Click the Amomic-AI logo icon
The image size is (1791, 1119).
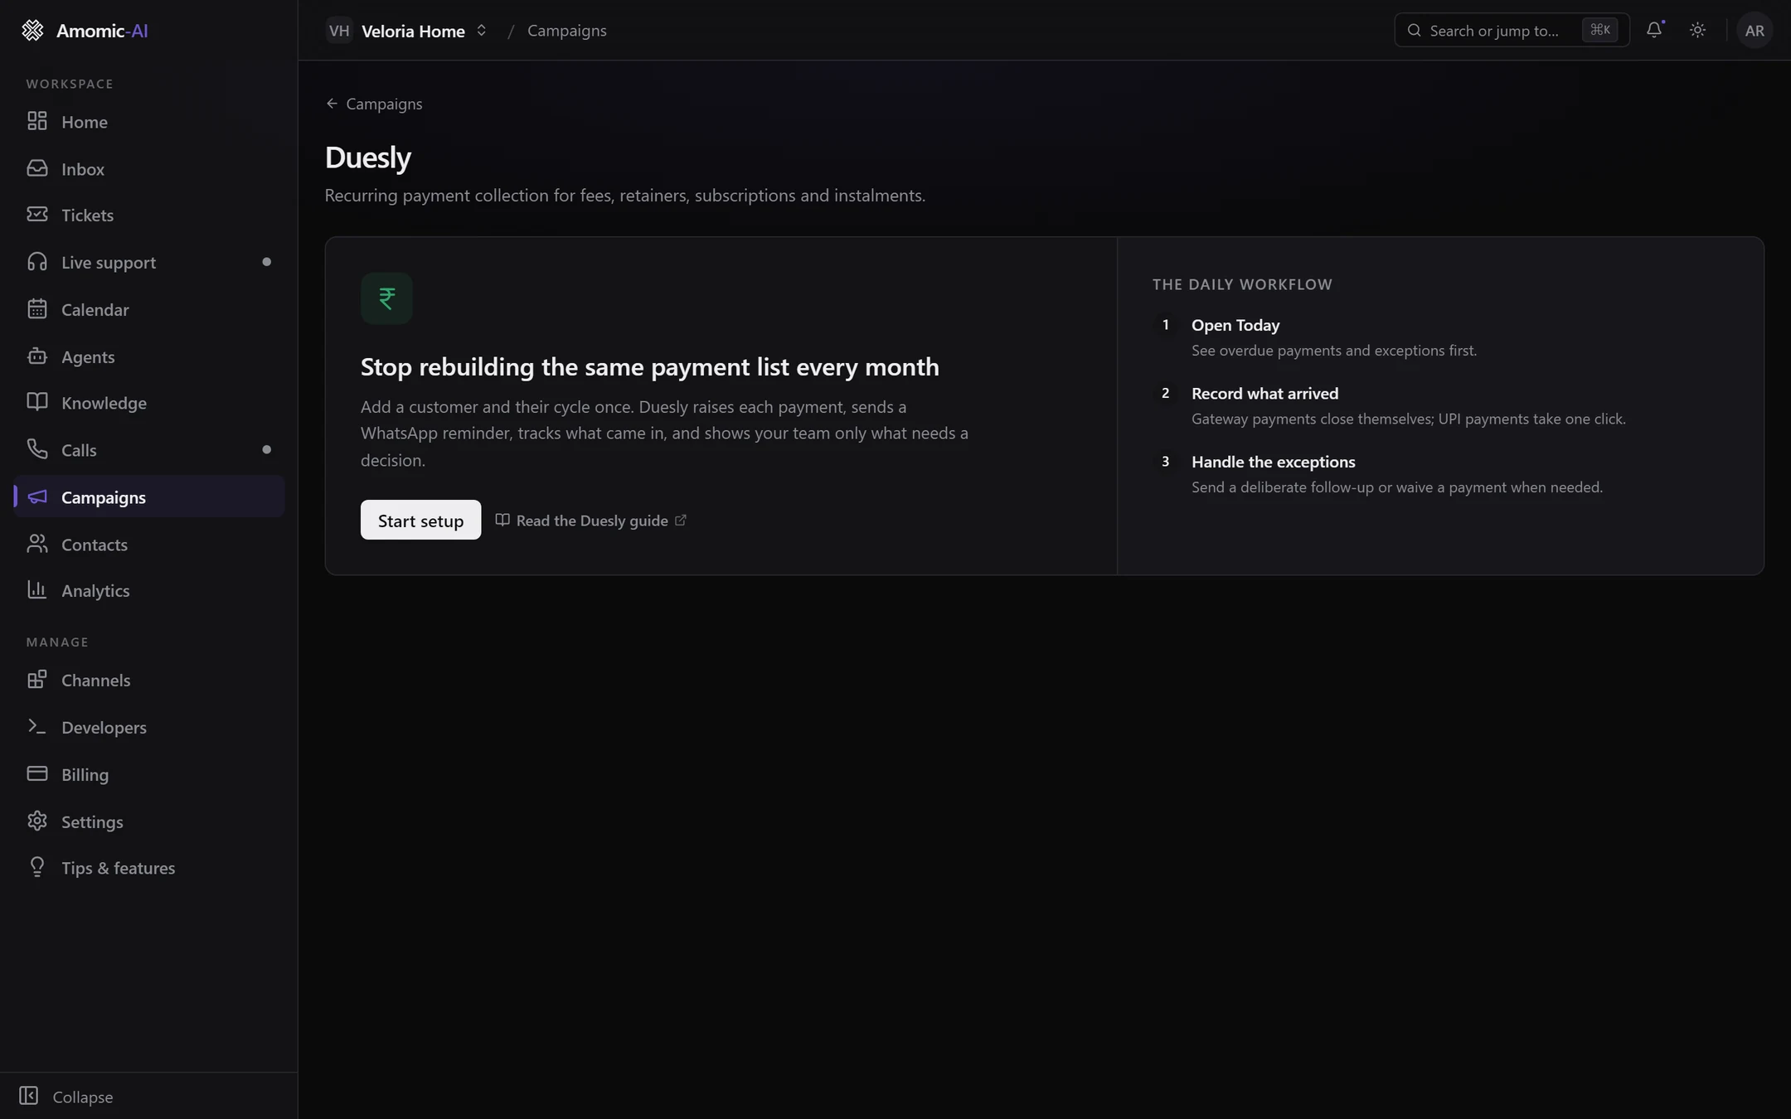coord(32,31)
